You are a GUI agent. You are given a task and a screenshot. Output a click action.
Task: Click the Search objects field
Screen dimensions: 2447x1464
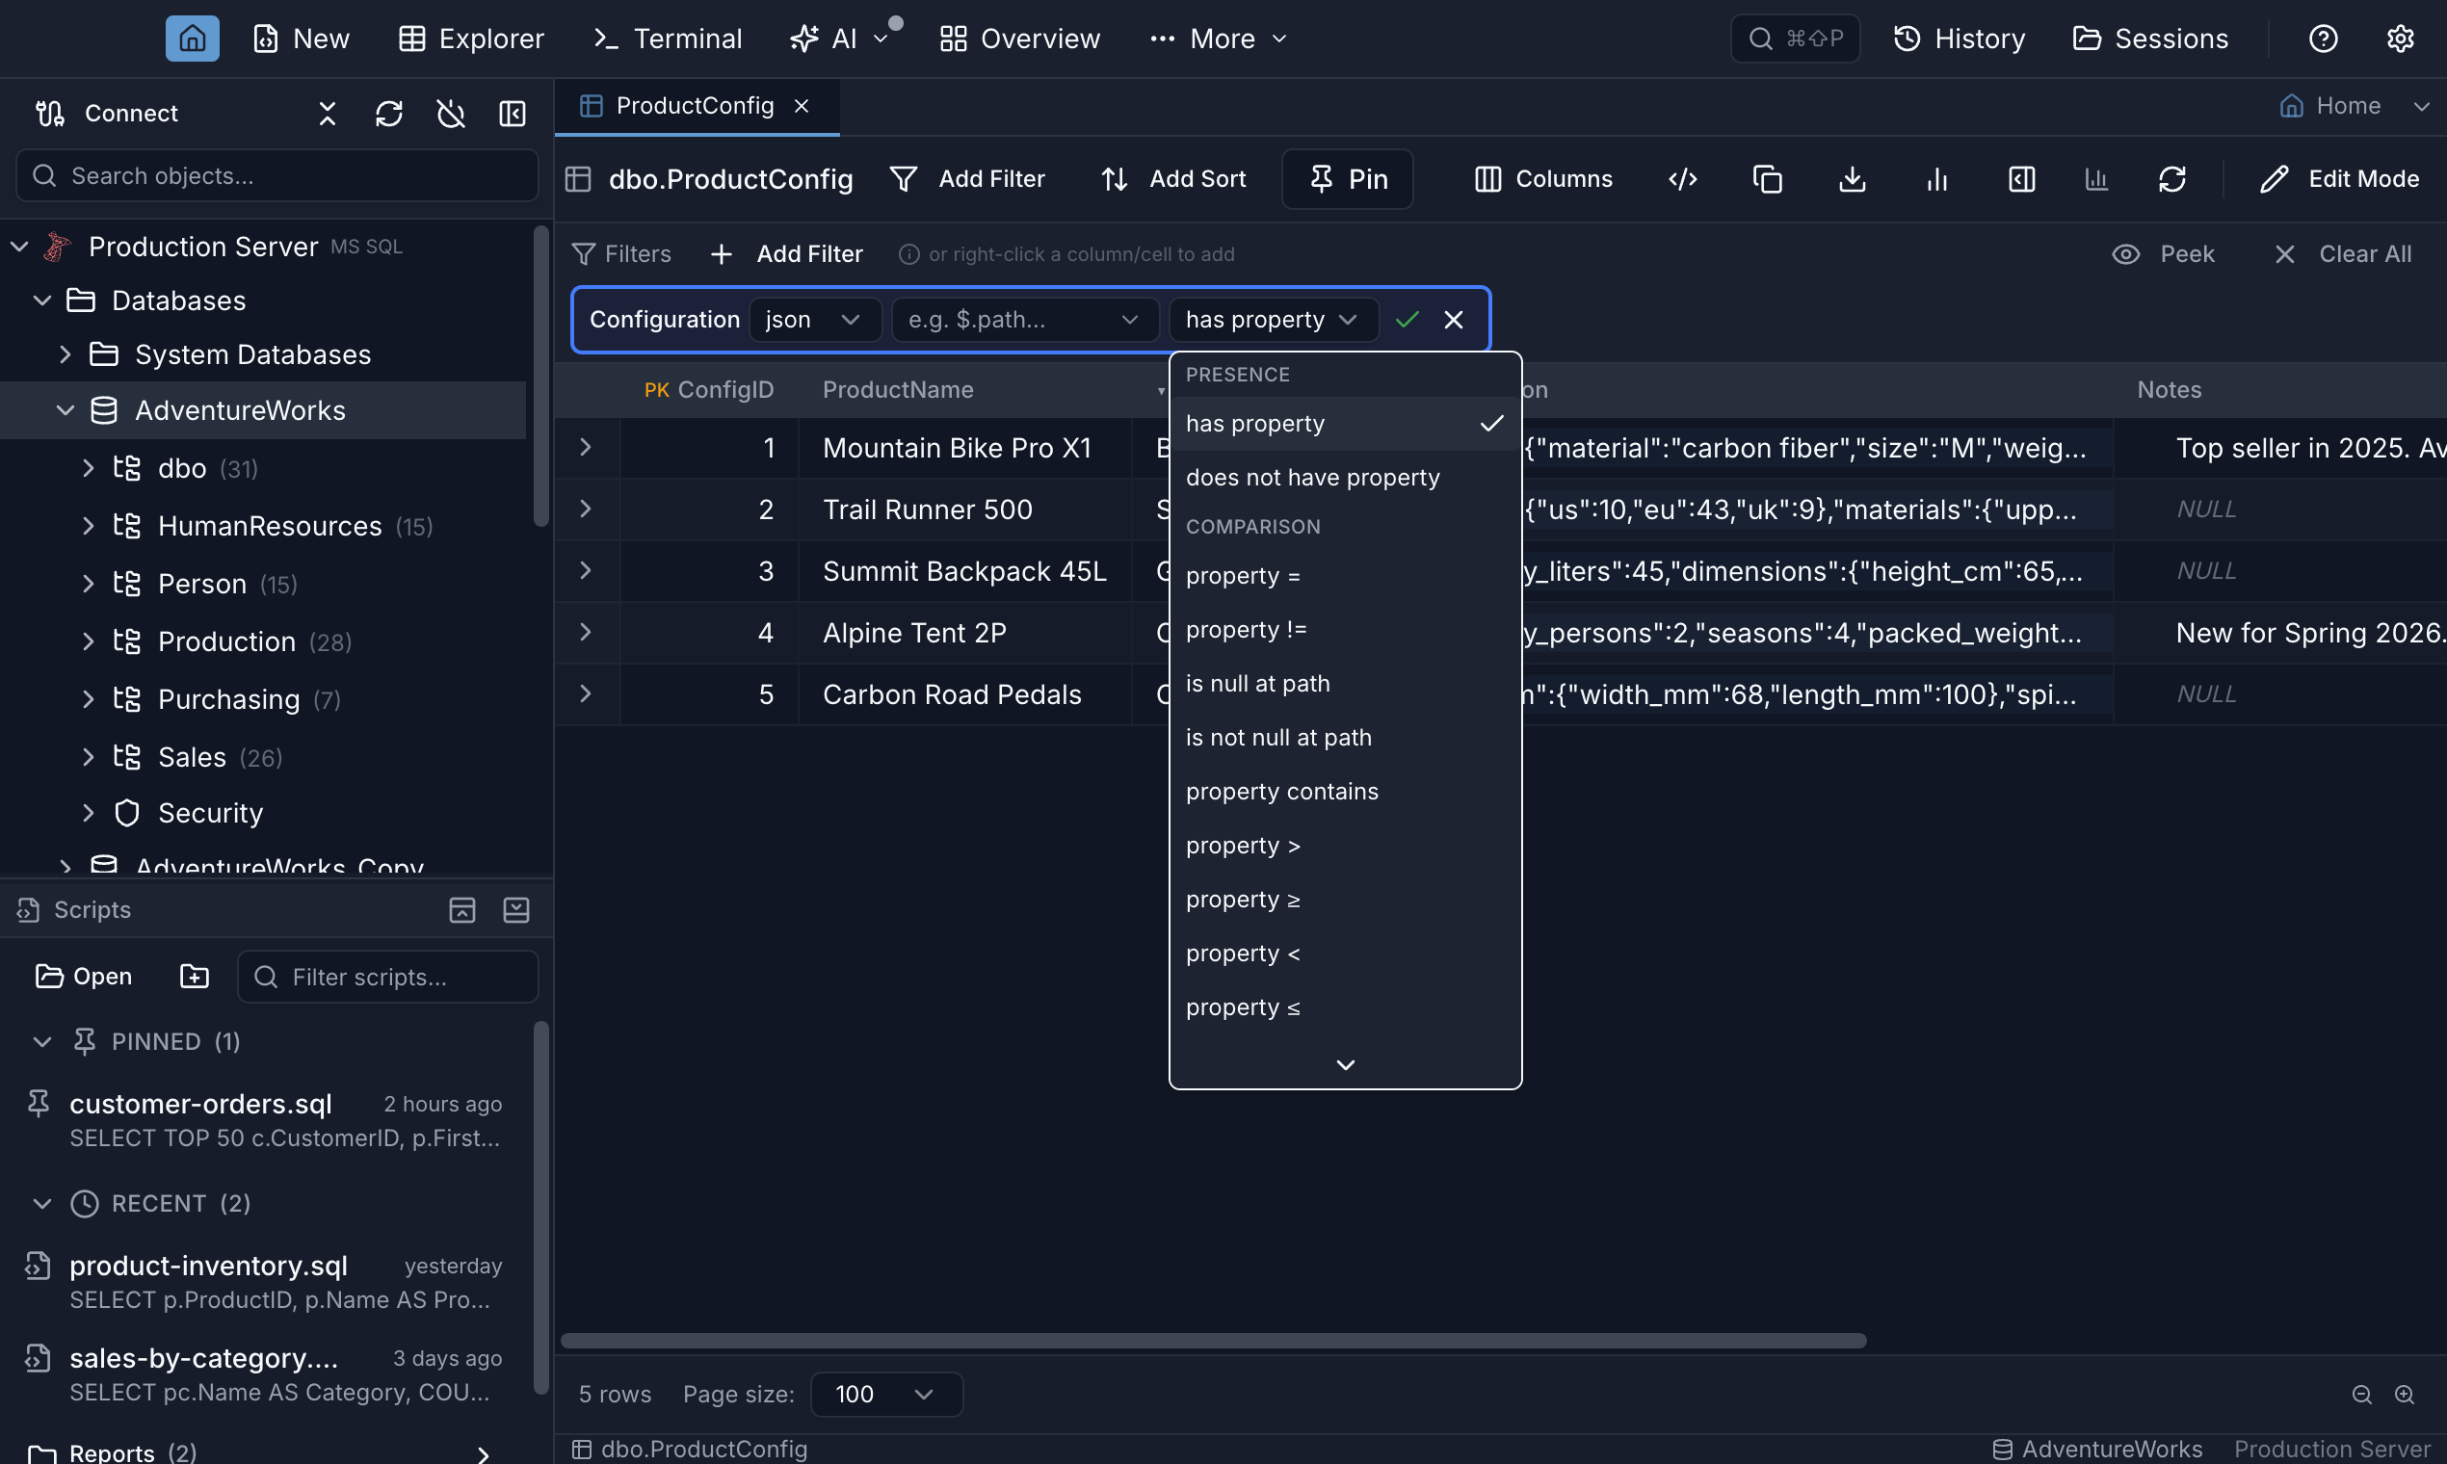pos(277,175)
